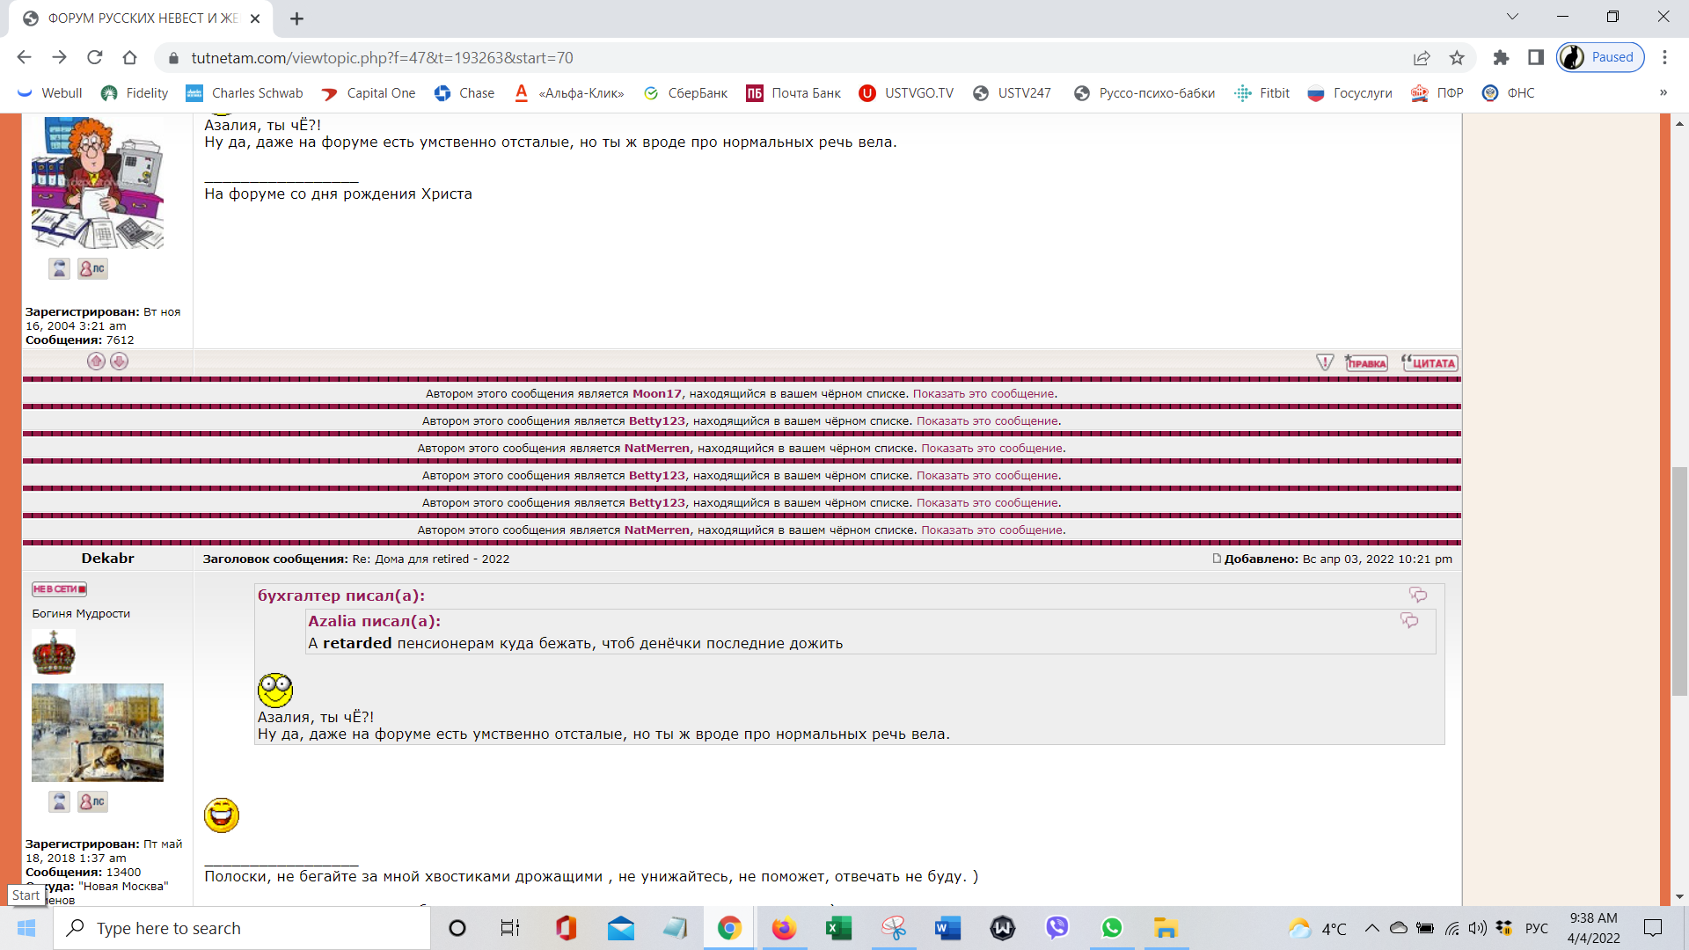Click the Paused profile button

pyautogui.click(x=1600, y=58)
